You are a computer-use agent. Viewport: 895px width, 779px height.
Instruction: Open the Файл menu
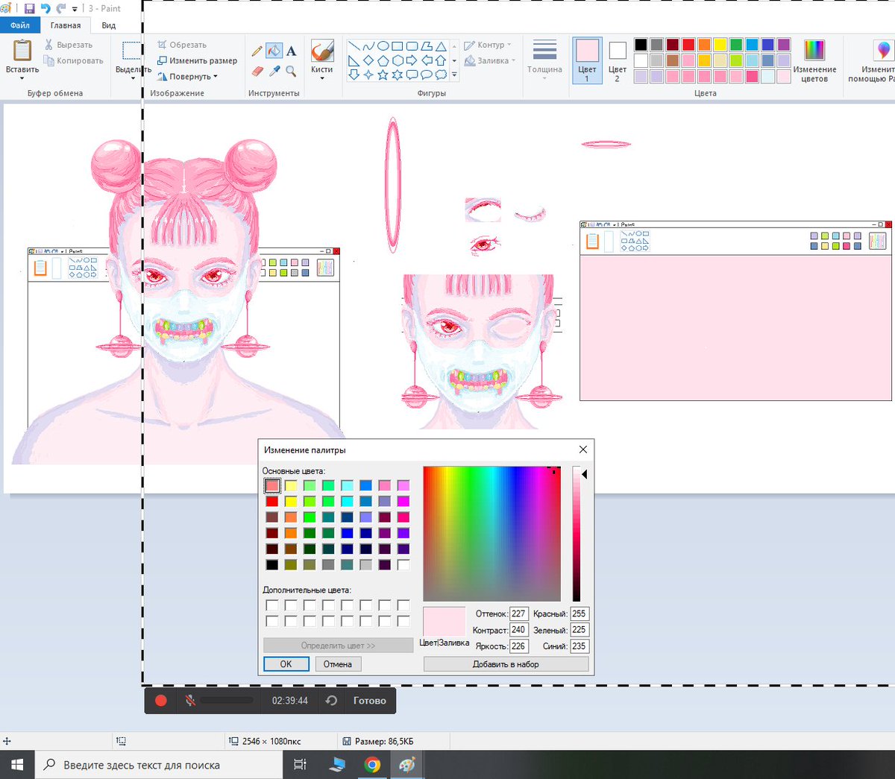(x=20, y=25)
